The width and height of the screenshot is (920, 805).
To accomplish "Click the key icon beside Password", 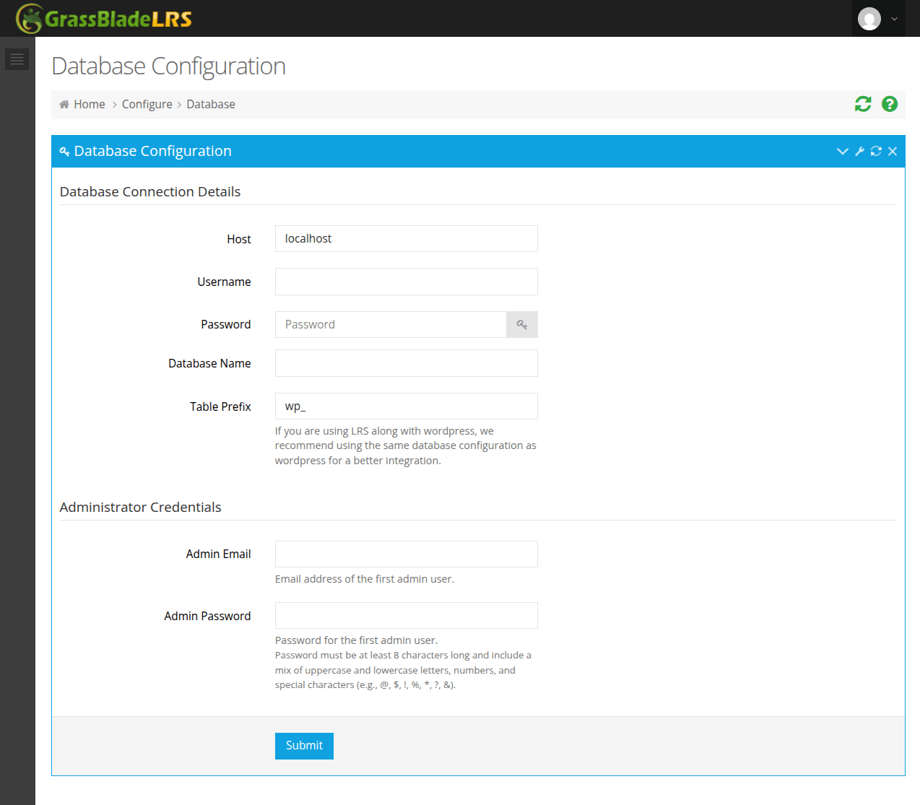I will coord(522,324).
